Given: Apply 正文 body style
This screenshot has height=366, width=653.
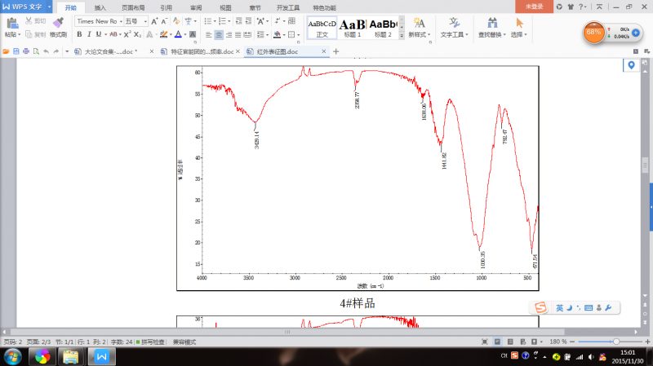Looking at the screenshot, I should [x=322, y=28].
